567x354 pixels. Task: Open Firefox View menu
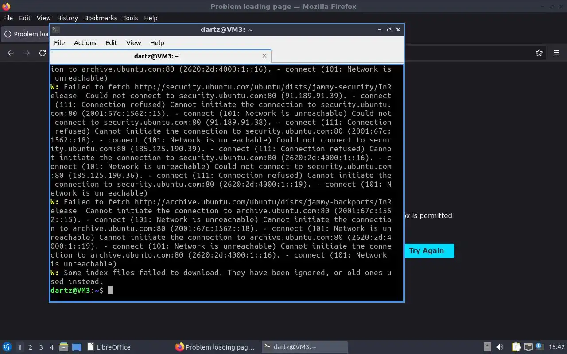click(x=43, y=18)
